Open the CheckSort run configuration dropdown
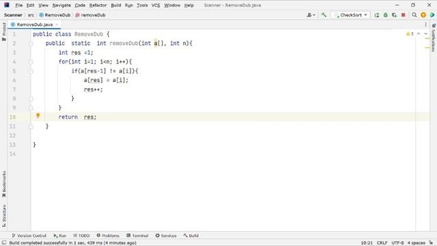This screenshot has height=246, width=437. pyautogui.click(x=351, y=15)
